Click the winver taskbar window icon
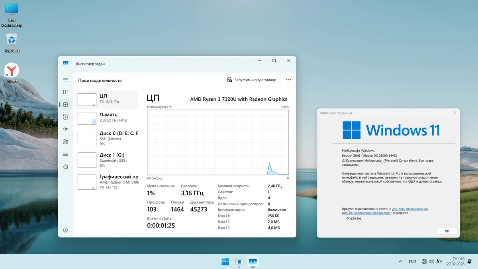Screen dimensions: 478x269 coord(239,261)
